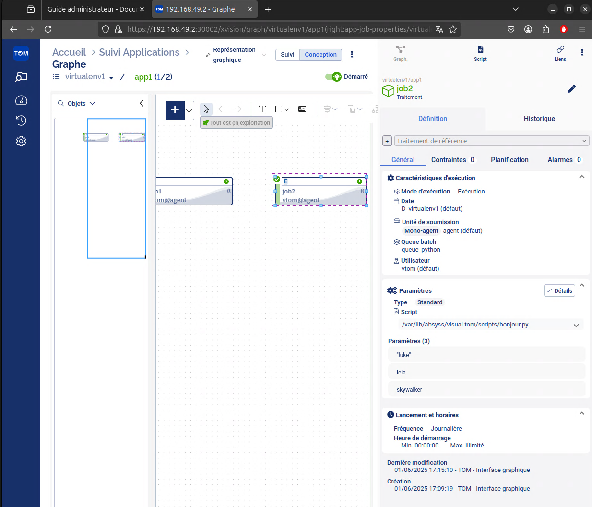The height and width of the screenshot is (507, 592).
Task: Switch to the Guide administrateur browser tab
Action: [x=95, y=9]
